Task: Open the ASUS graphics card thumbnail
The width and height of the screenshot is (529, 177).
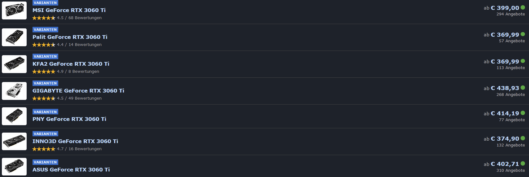Action: click(14, 167)
